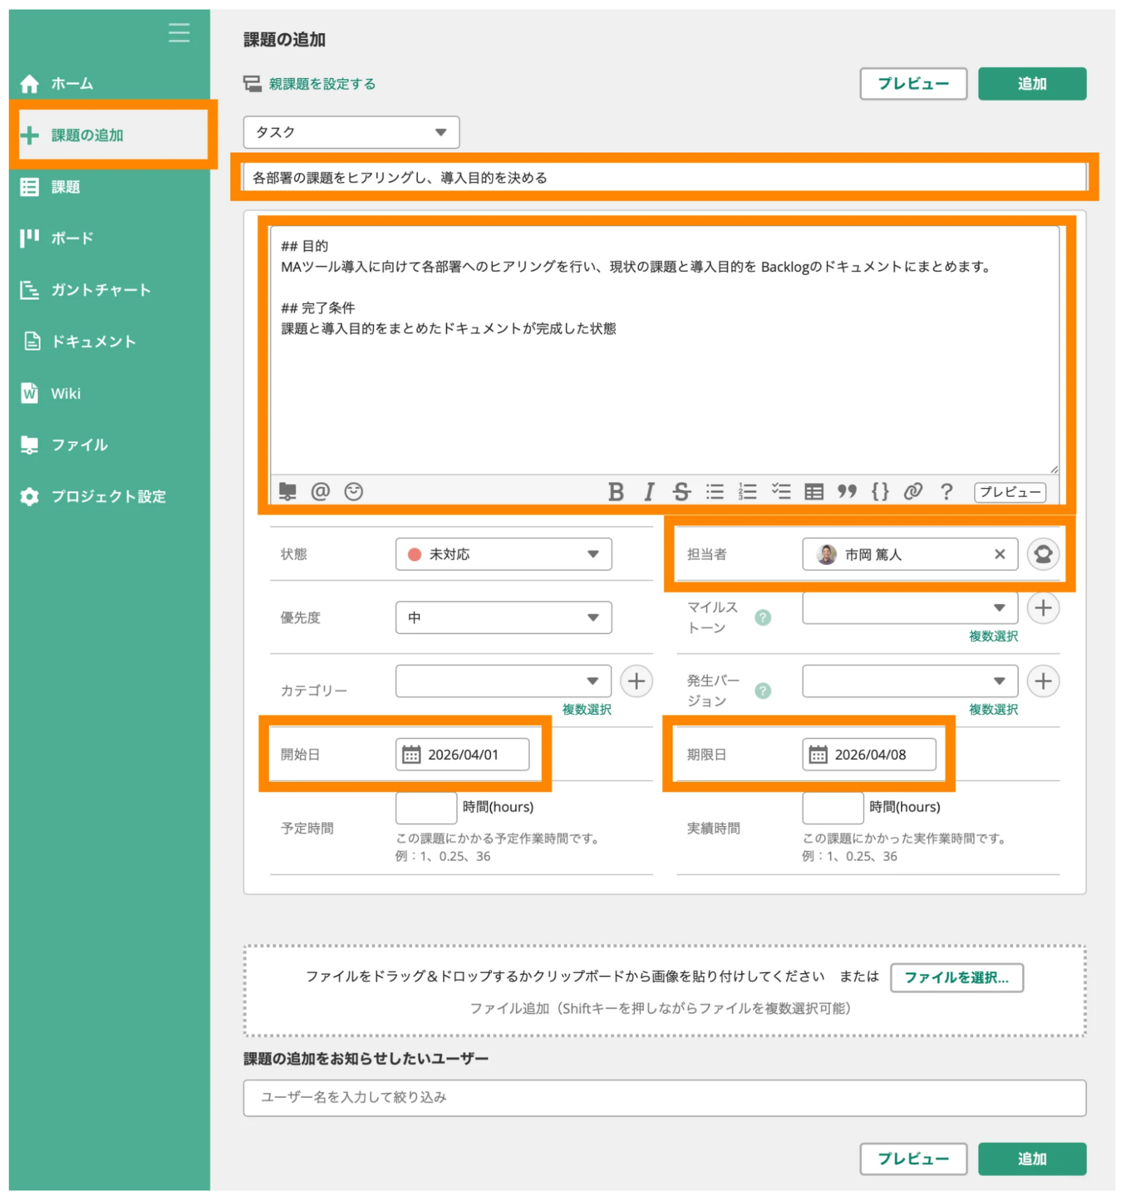
Task: Insert a code block
Action: pos(881,492)
